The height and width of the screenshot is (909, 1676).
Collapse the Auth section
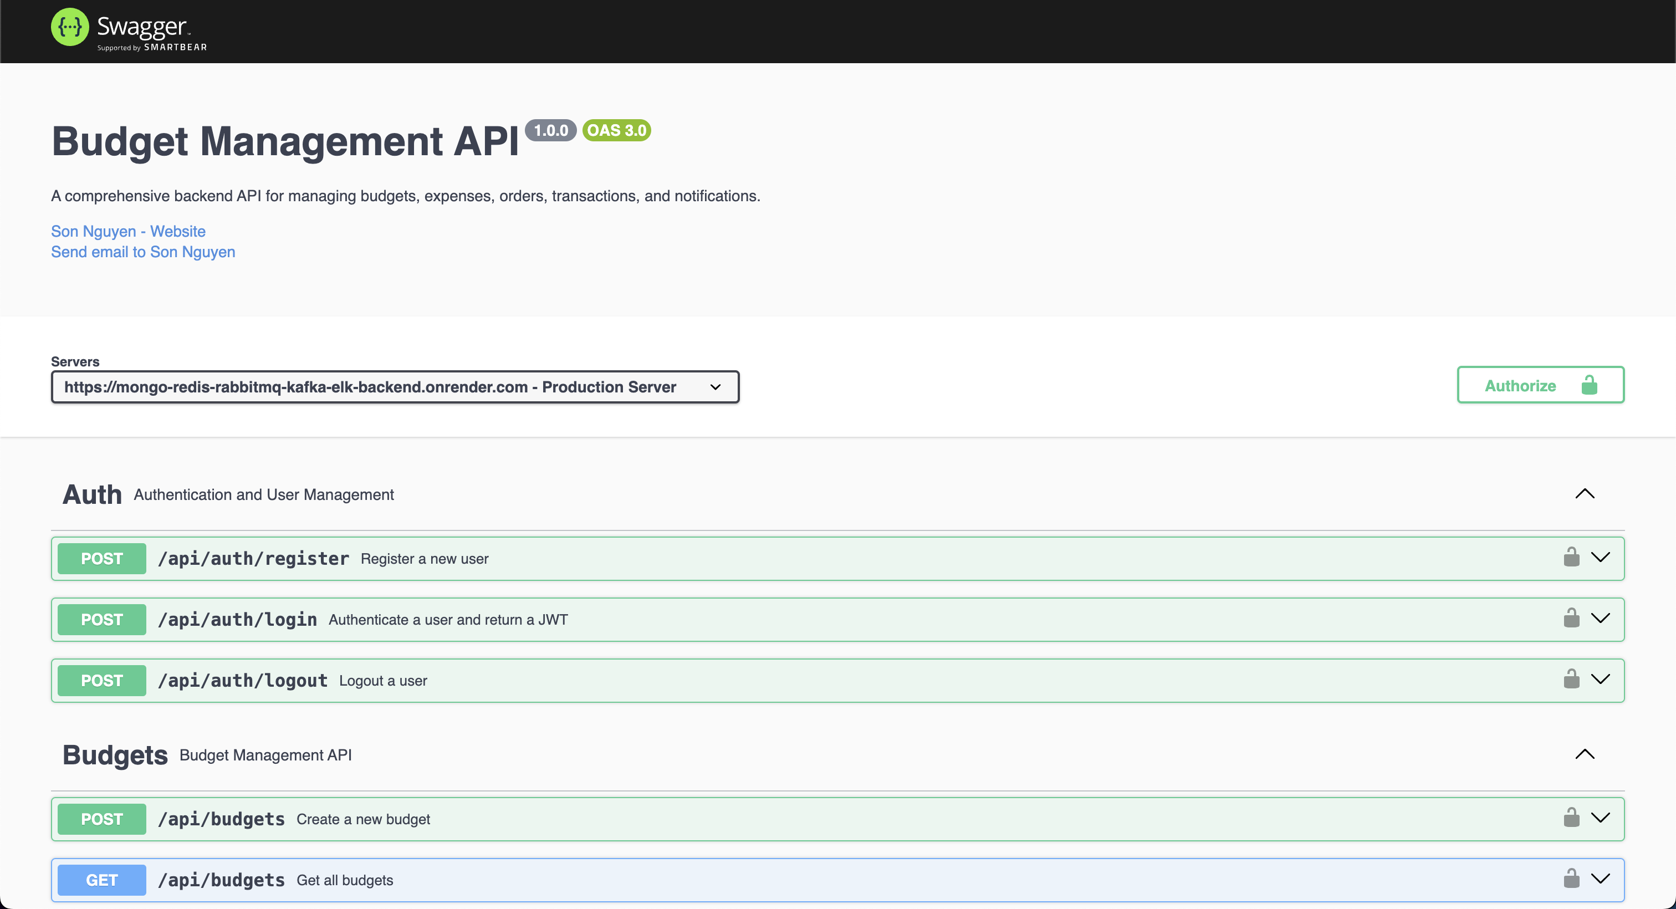pyautogui.click(x=1585, y=494)
